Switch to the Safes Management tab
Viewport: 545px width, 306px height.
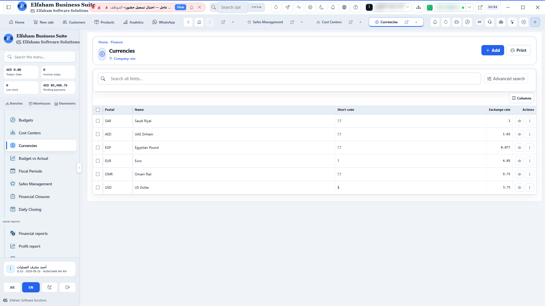coord(268,22)
